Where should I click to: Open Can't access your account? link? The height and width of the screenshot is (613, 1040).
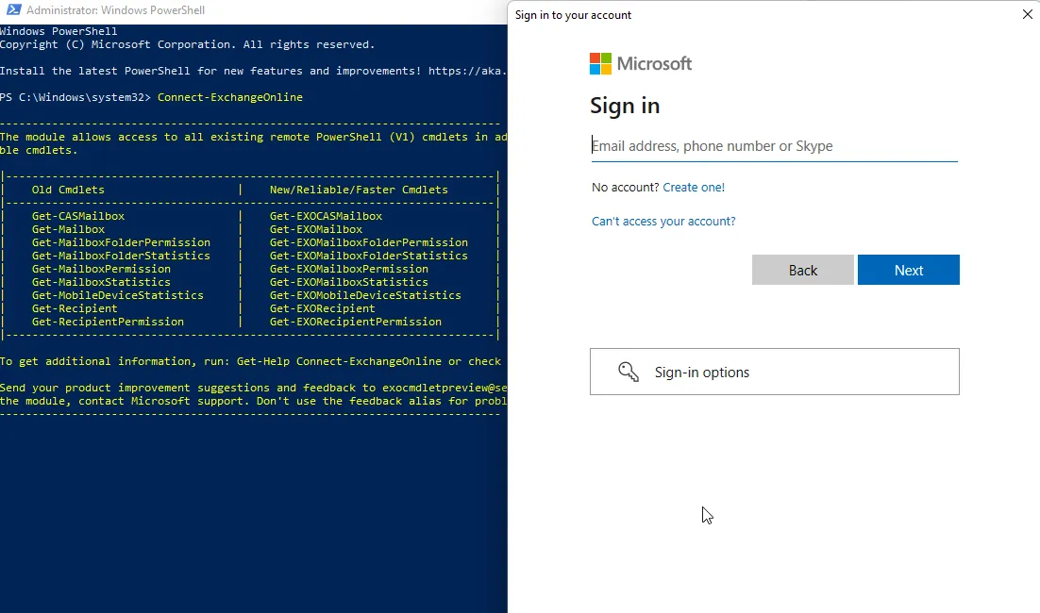pyautogui.click(x=663, y=222)
